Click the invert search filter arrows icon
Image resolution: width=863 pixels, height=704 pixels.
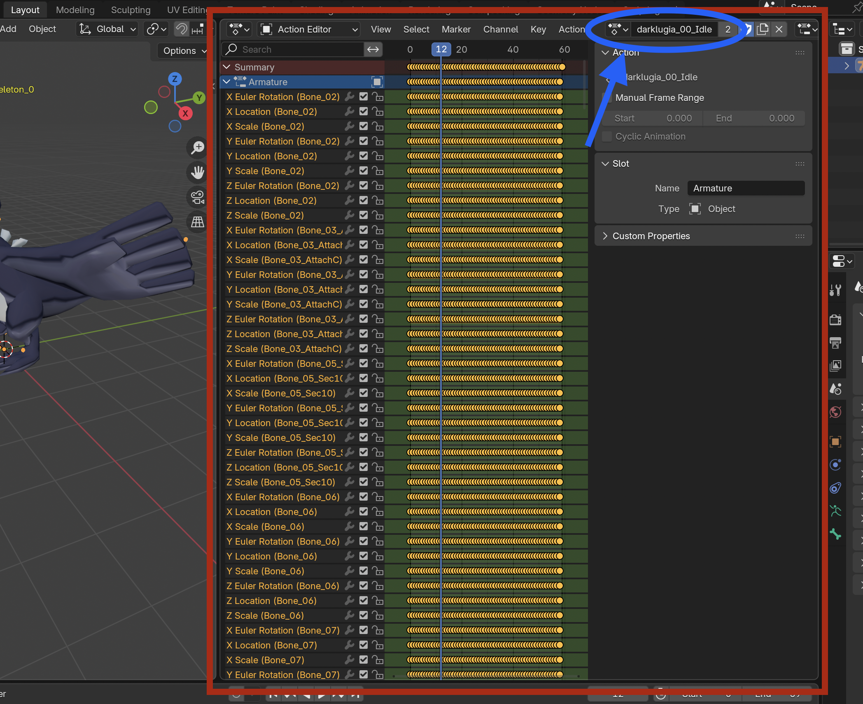[373, 49]
